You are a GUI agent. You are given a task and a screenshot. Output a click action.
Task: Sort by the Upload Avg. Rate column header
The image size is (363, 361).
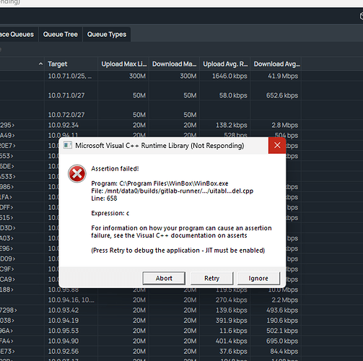[x=225, y=64]
